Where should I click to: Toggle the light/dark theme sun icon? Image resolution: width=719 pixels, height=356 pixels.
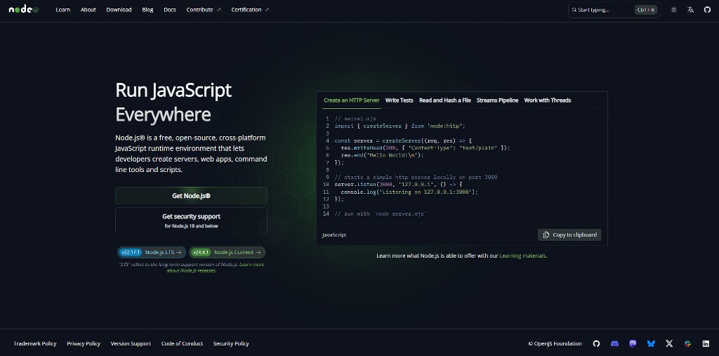[x=673, y=10]
